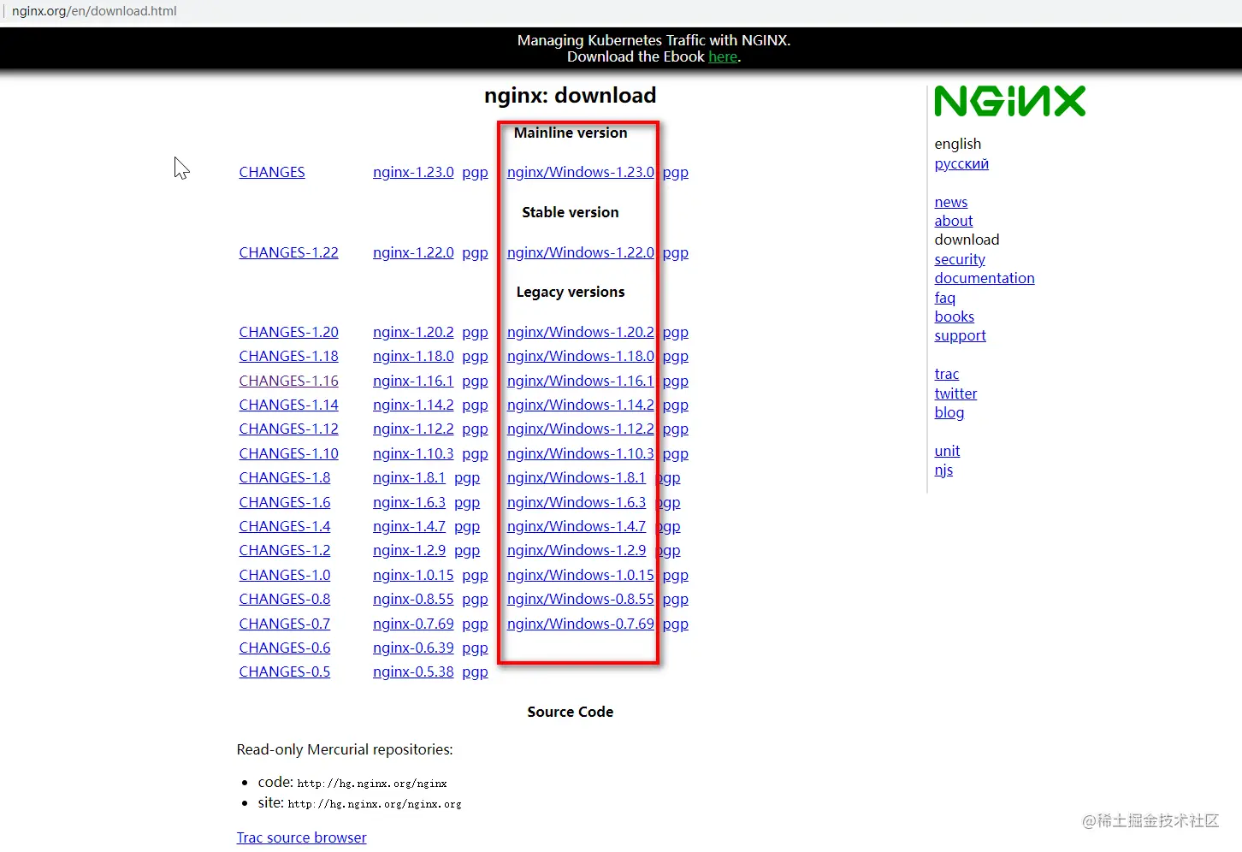Download nginx-0.6.39 source
Screen dimensions: 1242x852
tap(413, 648)
